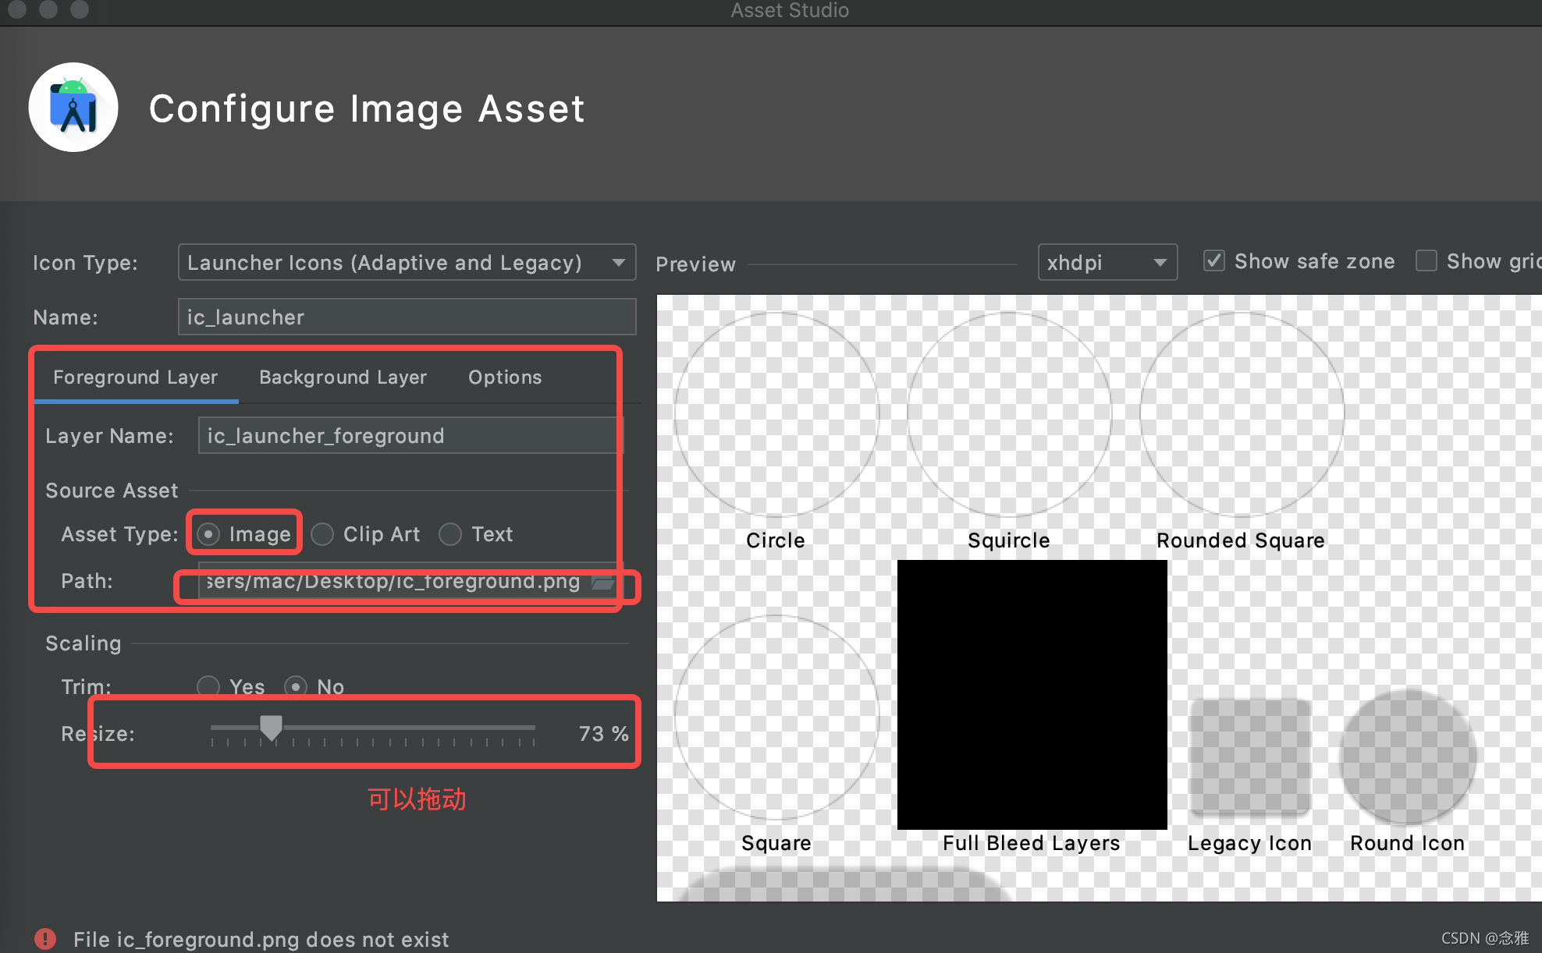Click the Circle preview thumbnail
Image resolution: width=1542 pixels, height=953 pixels.
(x=776, y=414)
